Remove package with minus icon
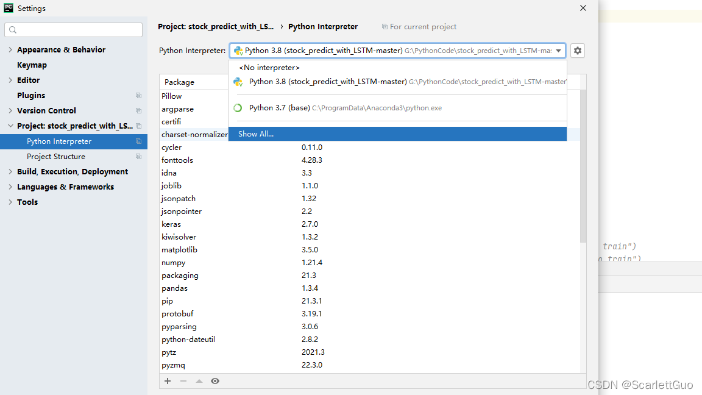 (183, 381)
